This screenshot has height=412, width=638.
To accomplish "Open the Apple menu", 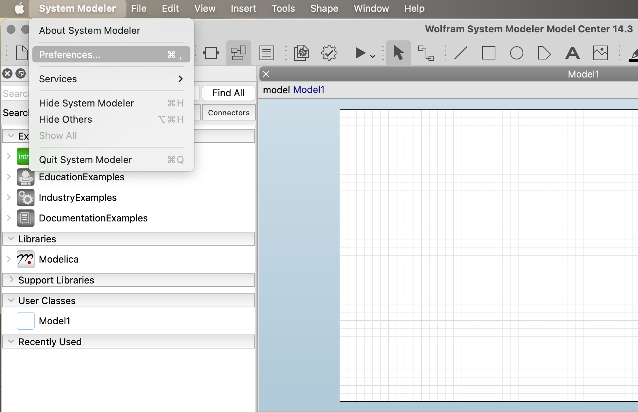I will (x=19, y=8).
